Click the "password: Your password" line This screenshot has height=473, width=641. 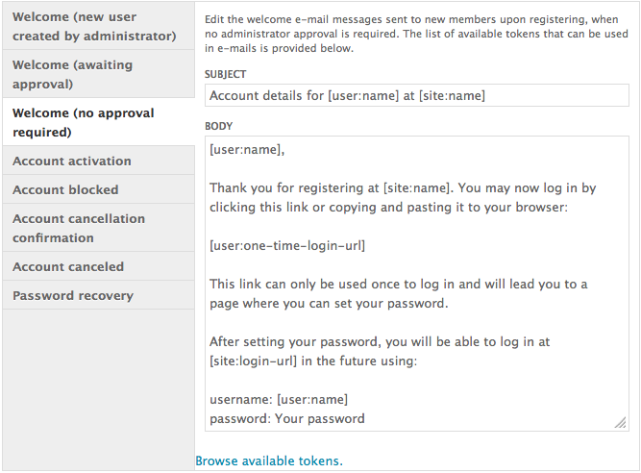(x=286, y=418)
